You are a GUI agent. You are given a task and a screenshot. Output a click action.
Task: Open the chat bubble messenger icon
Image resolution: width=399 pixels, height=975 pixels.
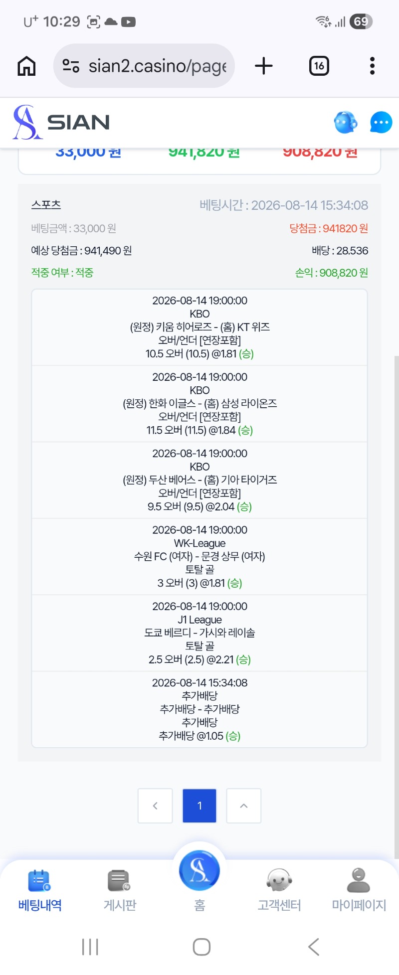tap(381, 122)
